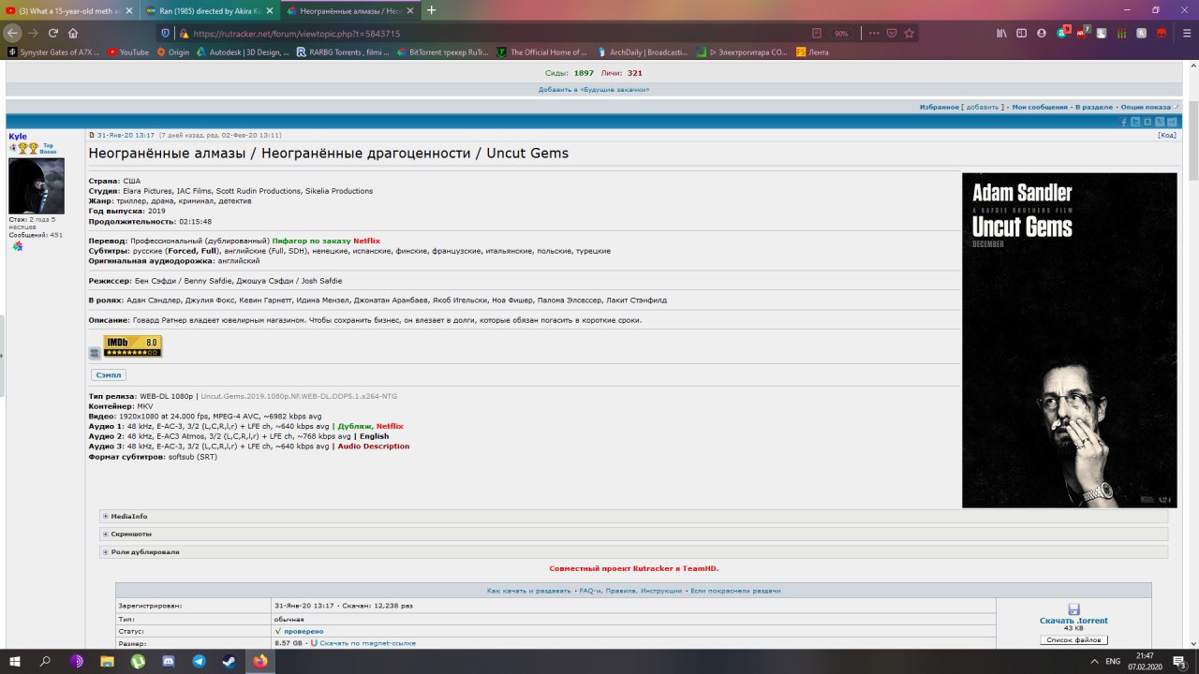
Task: Click the floppy disk download icon
Action: coord(1073,608)
